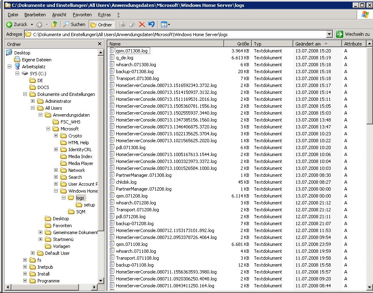The width and height of the screenshot is (373, 293).
Task: Select the Startmenü folder in the tree
Action: [63, 239]
